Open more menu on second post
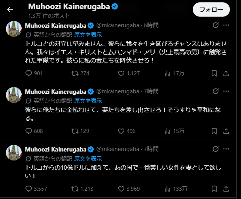Viewport: 241px width, 199px height. [226, 92]
